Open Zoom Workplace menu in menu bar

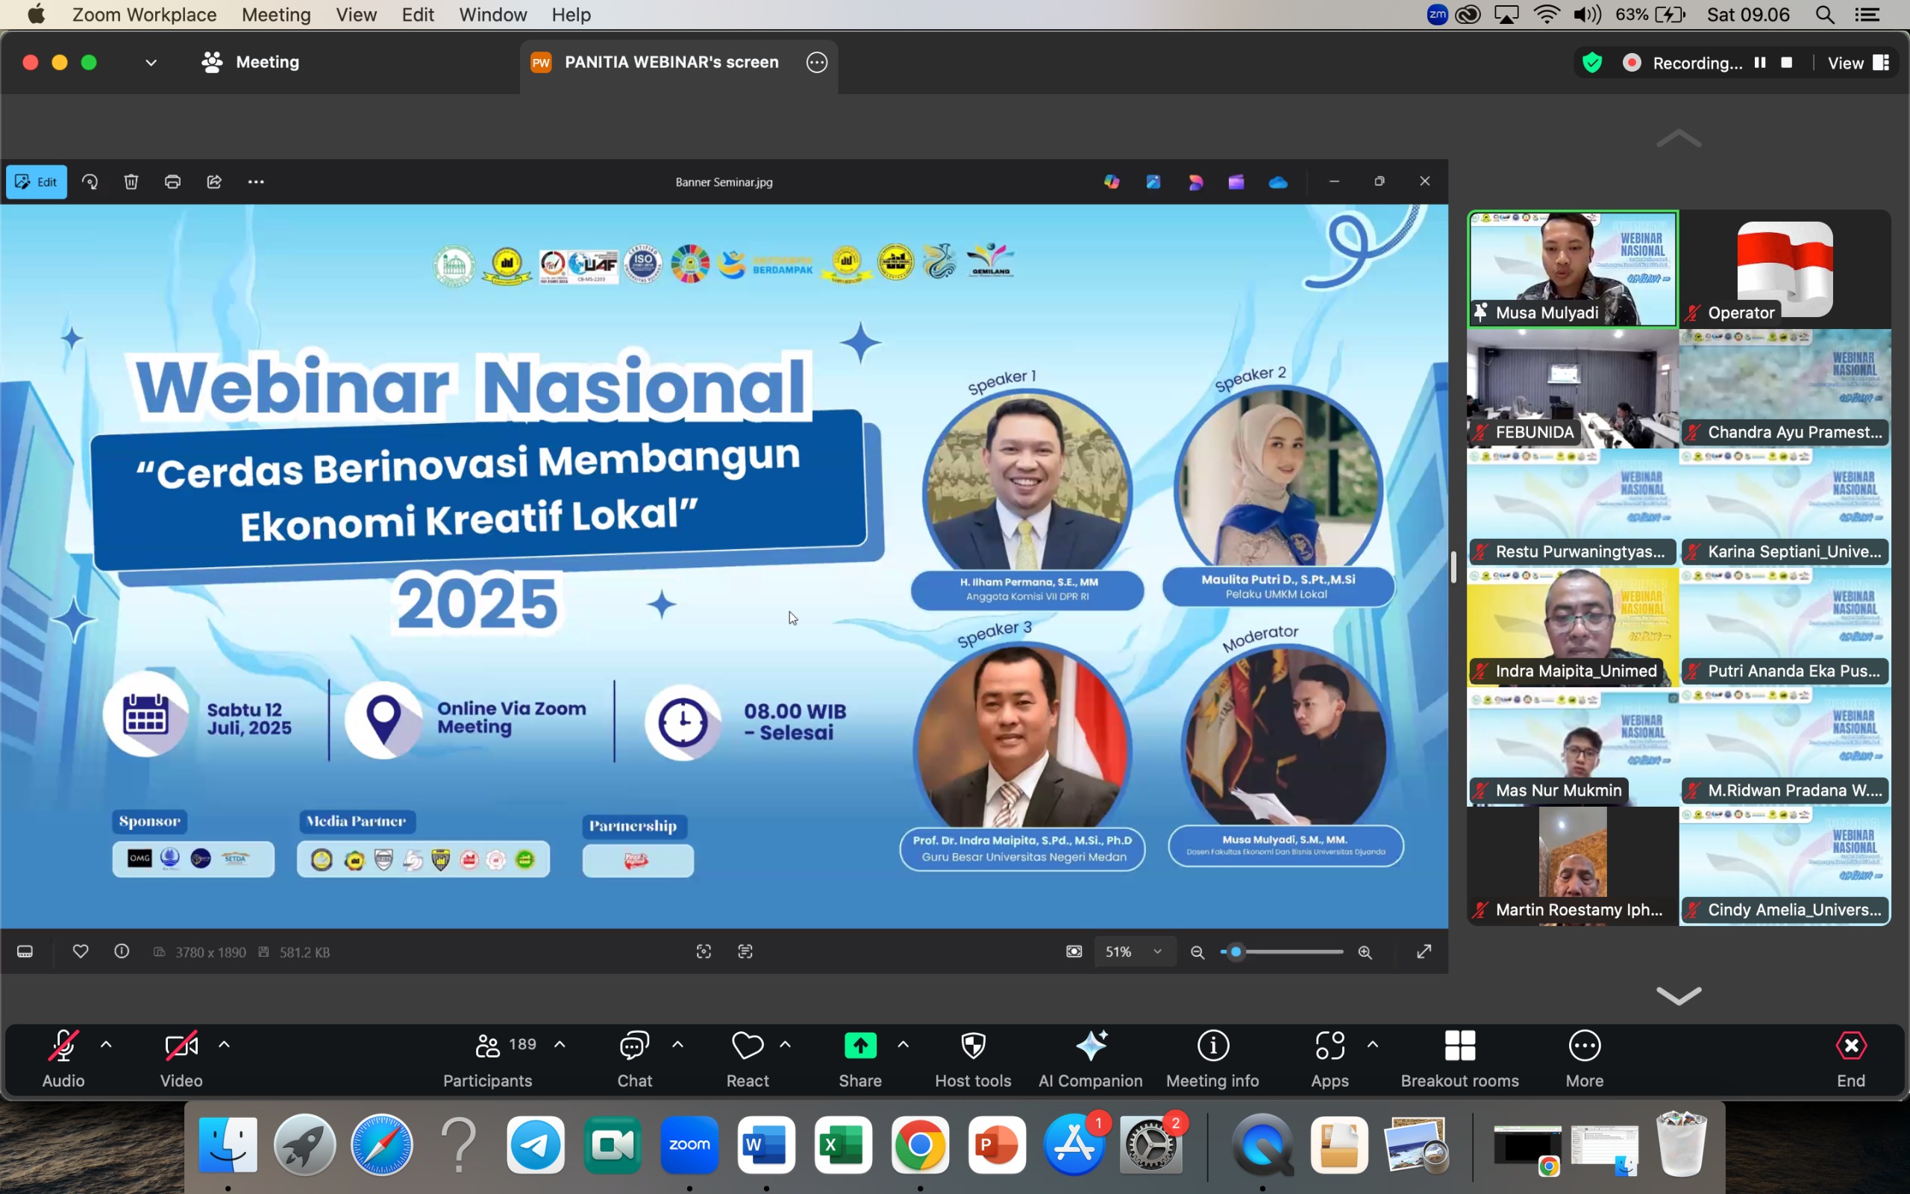(x=144, y=15)
